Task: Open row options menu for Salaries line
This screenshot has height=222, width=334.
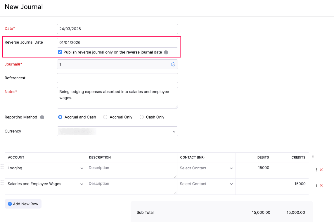Action: pyautogui.click(x=316, y=185)
